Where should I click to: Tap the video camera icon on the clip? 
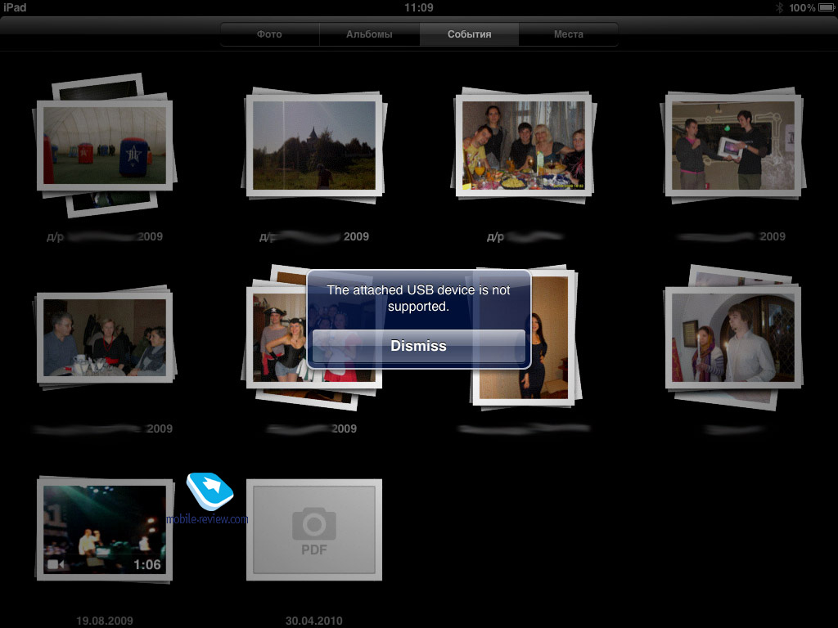point(56,564)
